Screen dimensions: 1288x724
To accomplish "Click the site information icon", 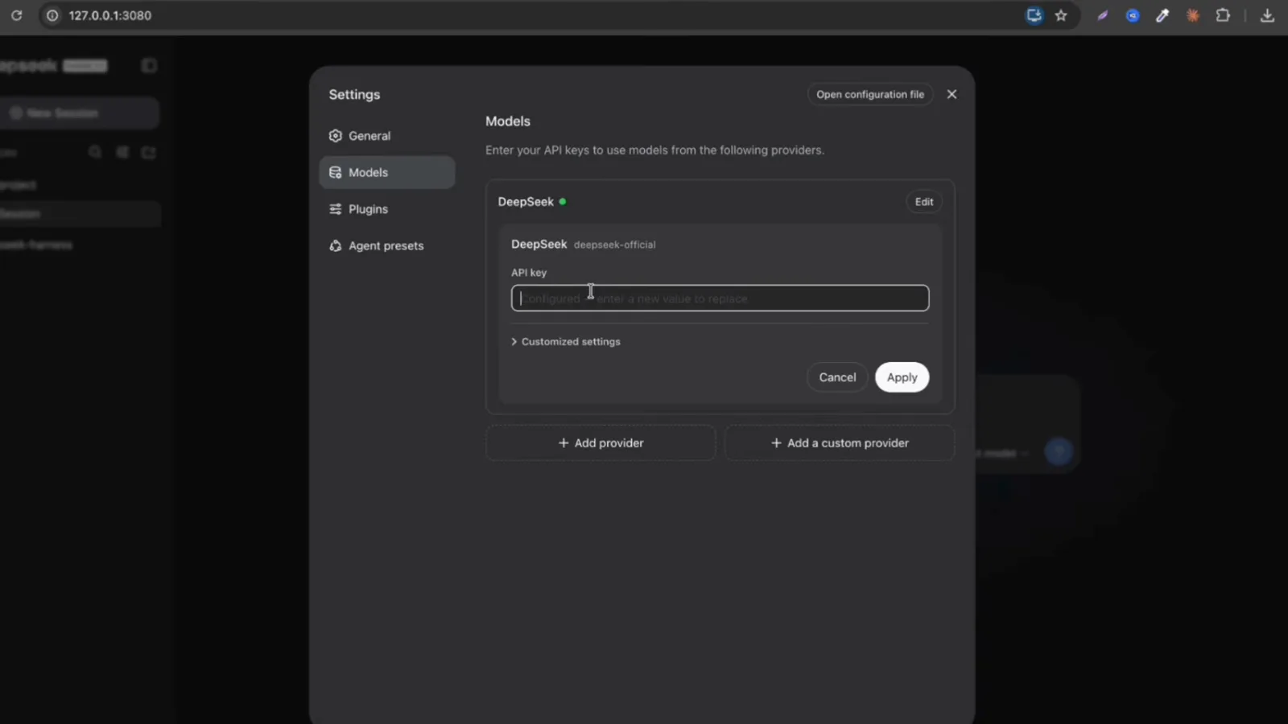I will [52, 15].
